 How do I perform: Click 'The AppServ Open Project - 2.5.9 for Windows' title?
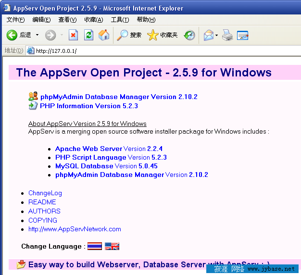[x=144, y=73]
